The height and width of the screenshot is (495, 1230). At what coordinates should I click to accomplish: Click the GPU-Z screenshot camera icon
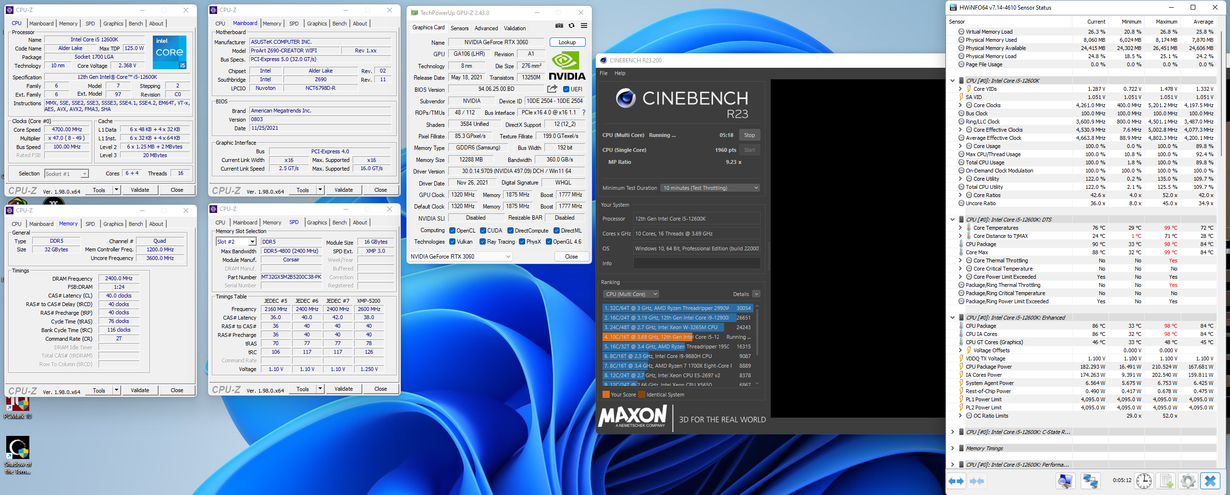pos(559,26)
